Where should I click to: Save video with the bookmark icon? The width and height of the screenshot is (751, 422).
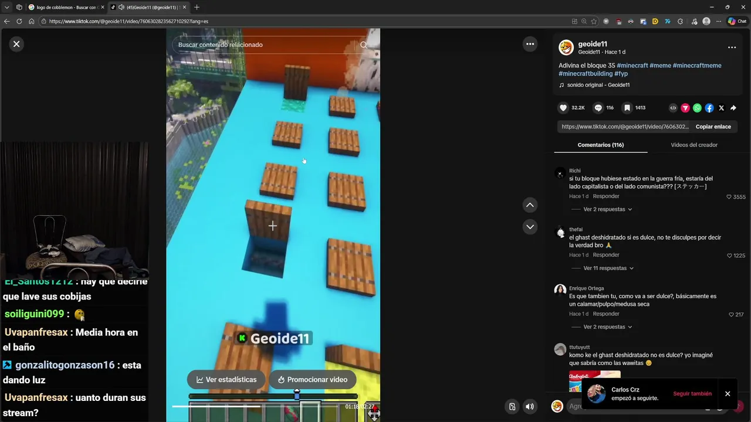coord(627,108)
